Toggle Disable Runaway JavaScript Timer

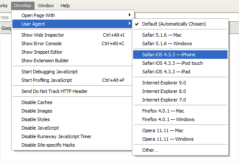72,136
